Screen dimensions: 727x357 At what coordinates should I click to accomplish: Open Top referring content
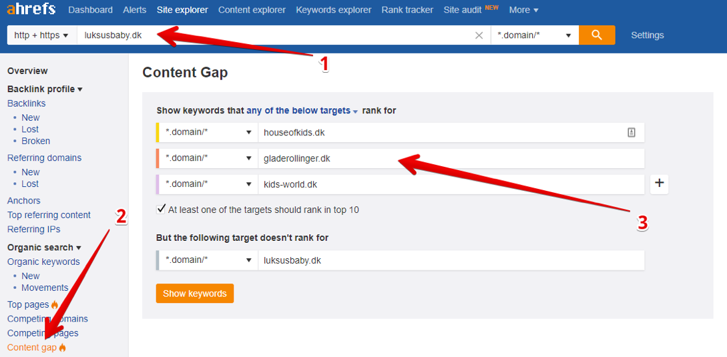[x=49, y=215]
